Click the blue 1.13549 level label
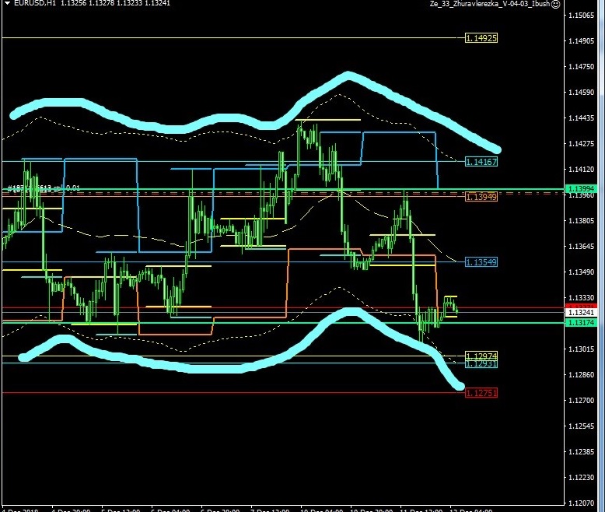605x512 pixels. [481, 262]
